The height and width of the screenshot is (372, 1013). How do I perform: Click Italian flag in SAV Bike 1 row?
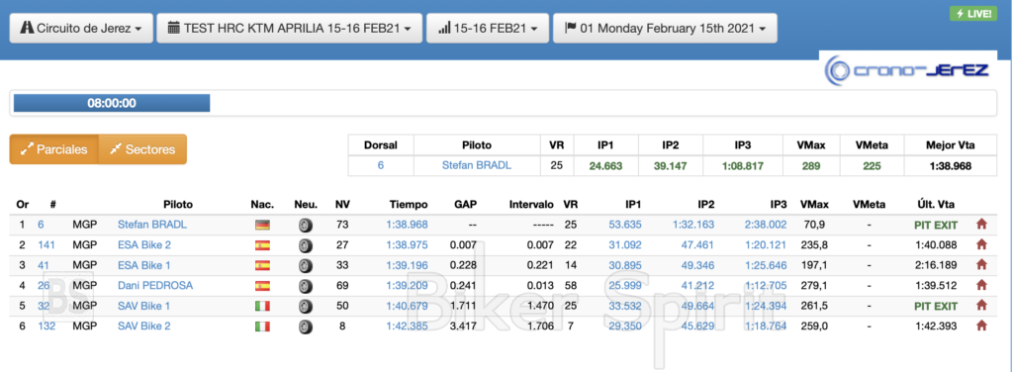click(x=262, y=306)
